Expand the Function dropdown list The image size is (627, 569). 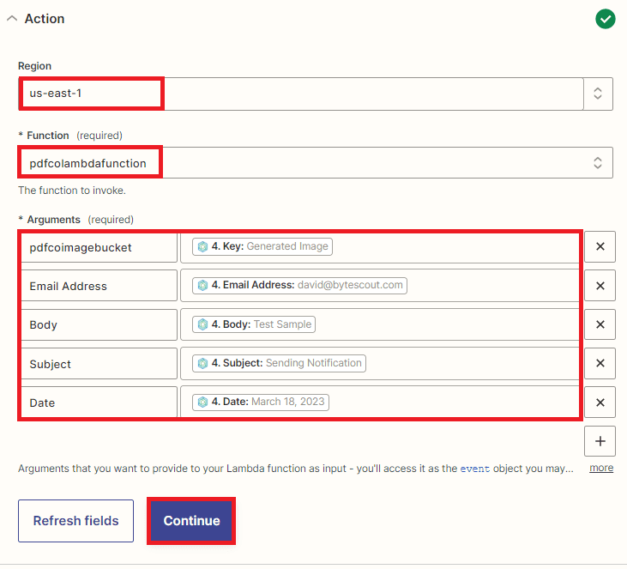click(598, 162)
